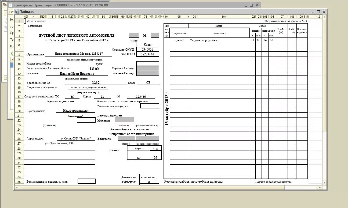Select column header 112
The width and height of the screenshot is (348, 208).
click(318, 17)
